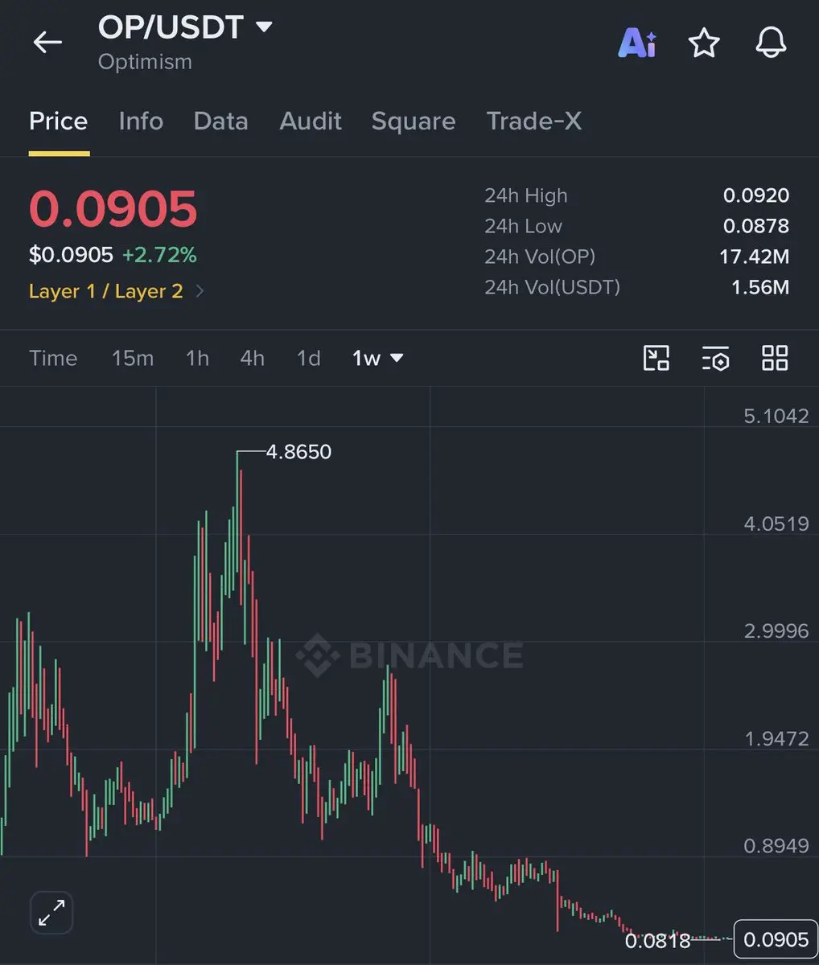Image resolution: width=819 pixels, height=965 pixels.
Task: Select the 1d interval
Action: 309,358
